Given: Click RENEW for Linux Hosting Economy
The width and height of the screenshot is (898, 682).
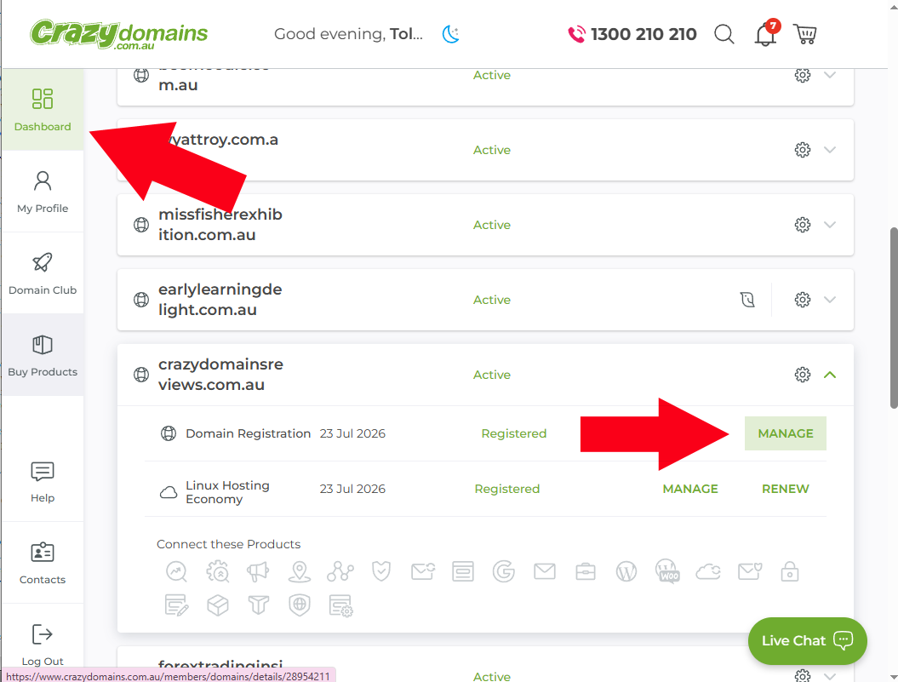Looking at the screenshot, I should [x=784, y=489].
